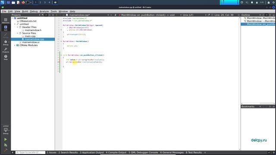This screenshot has height=155, width=276.
Task: Open the Window menu
Action: coord(63,12)
